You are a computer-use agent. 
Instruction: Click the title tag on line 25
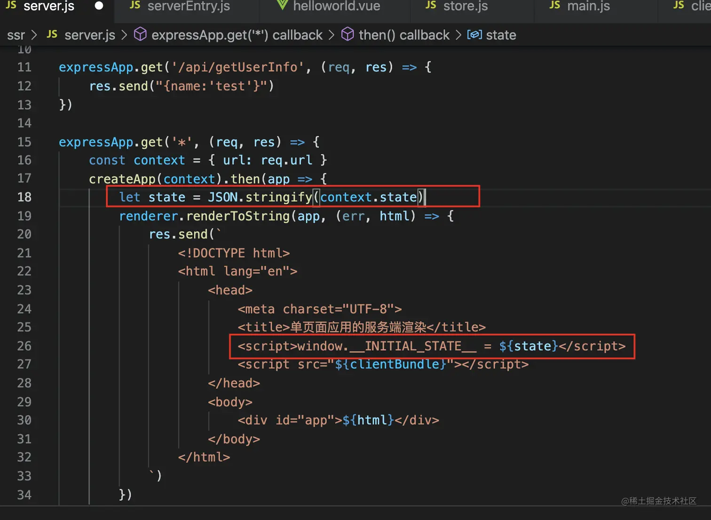click(x=362, y=327)
